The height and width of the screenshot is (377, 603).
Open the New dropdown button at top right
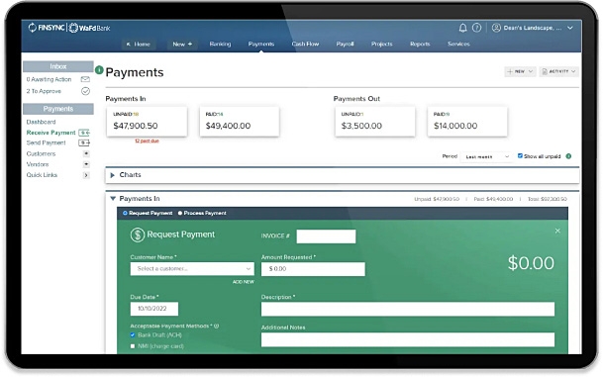[x=520, y=71]
